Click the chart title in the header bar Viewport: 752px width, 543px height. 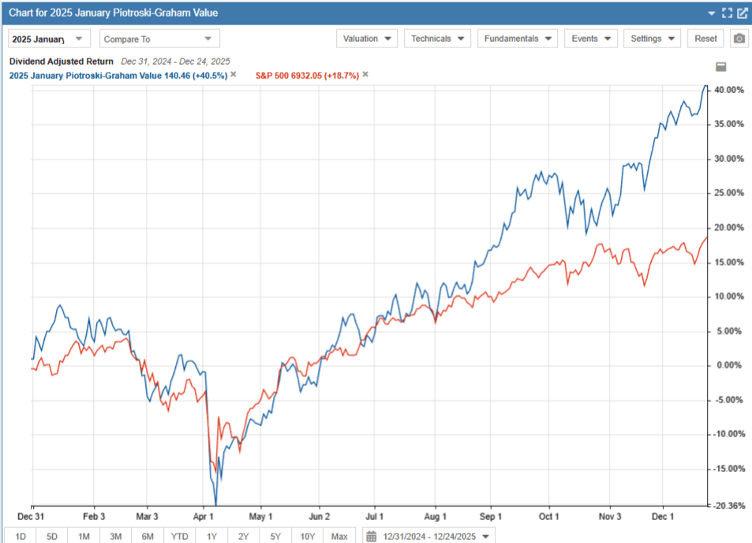tap(113, 13)
